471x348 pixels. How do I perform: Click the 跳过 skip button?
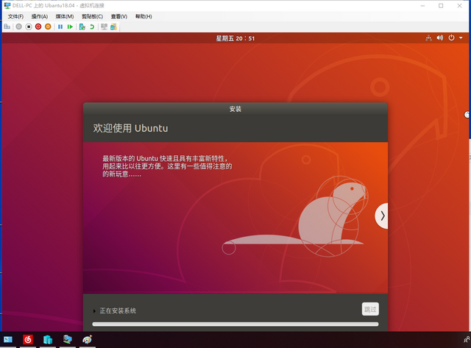point(370,309)
